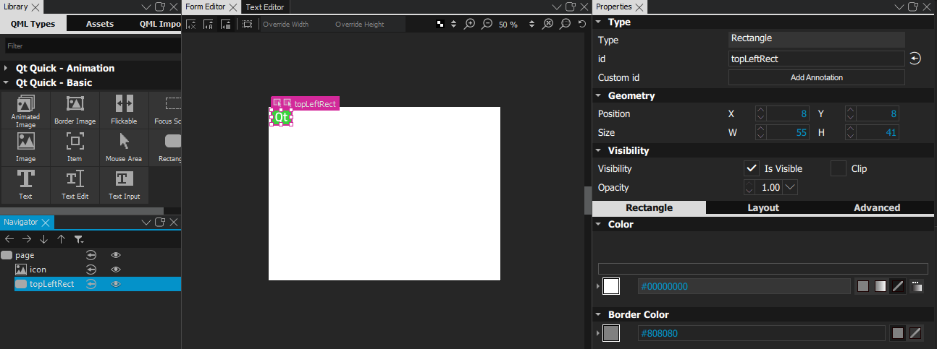The width and height of the screenshot is (937, 349).
Task: Hide the icon item via eye toggle
Action: [115, 270]
